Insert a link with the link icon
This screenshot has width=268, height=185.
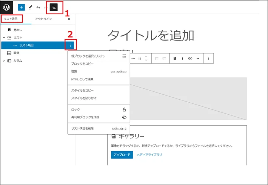click(190, 58)
